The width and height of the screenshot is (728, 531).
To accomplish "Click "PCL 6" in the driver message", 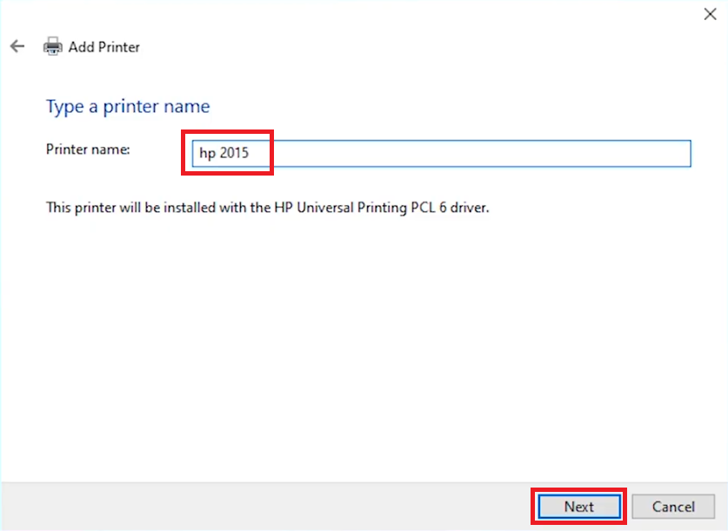I will click(x=429, y=208).
